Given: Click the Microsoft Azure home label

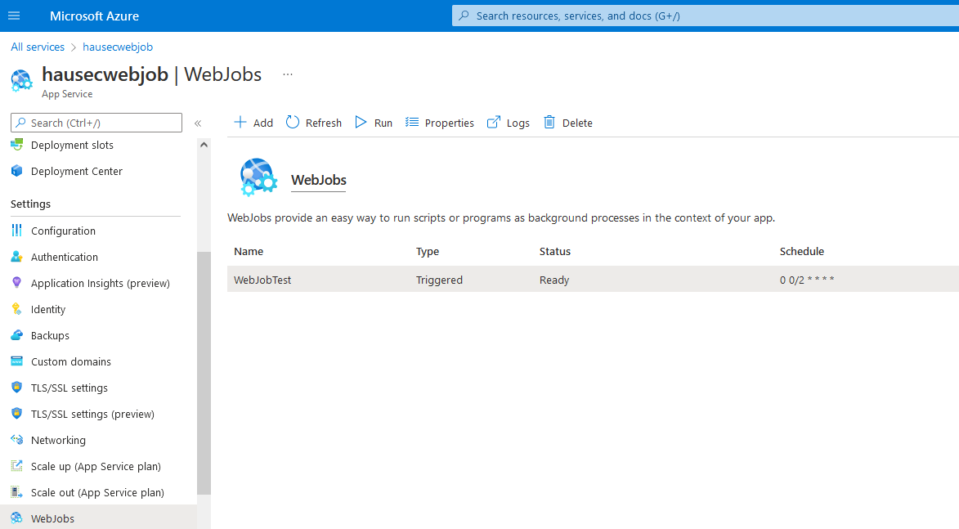Looking at the screenshot, I should click(94, 16).
